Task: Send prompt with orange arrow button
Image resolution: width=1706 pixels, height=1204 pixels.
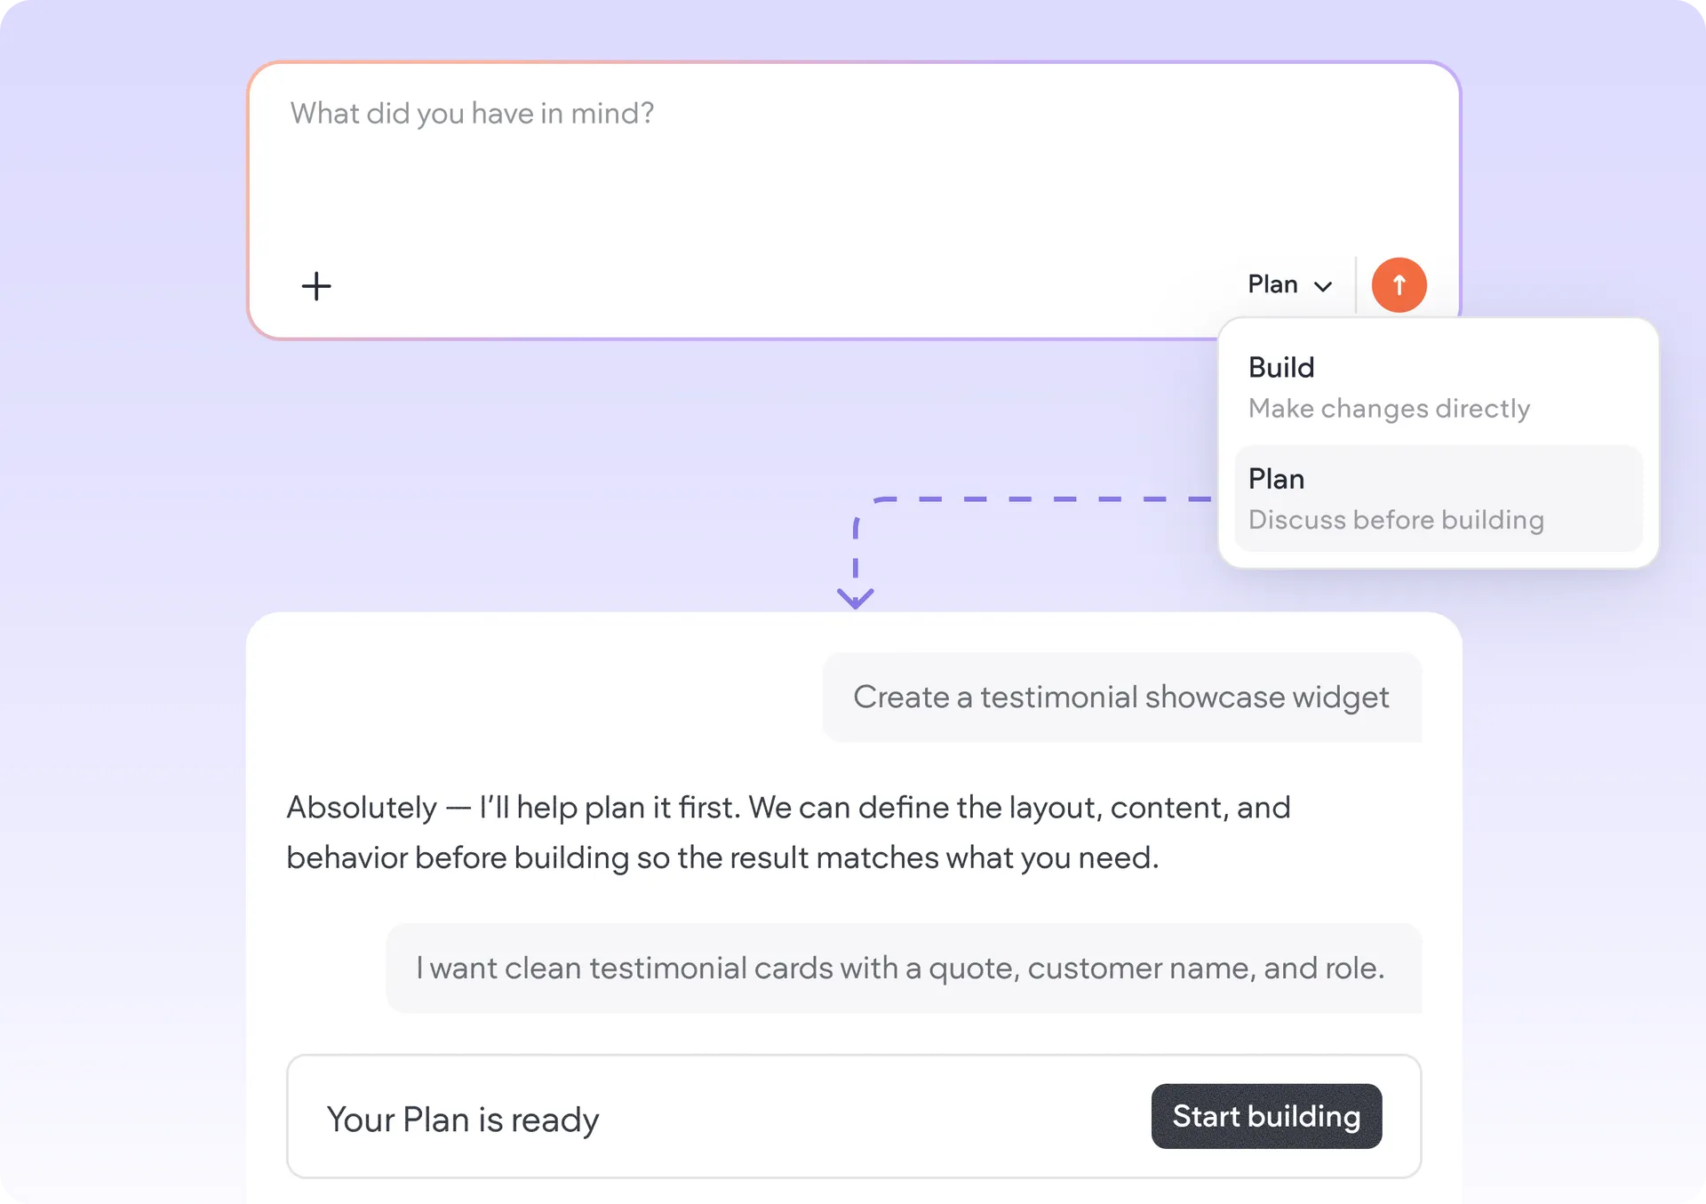Action: point(1399,285)
